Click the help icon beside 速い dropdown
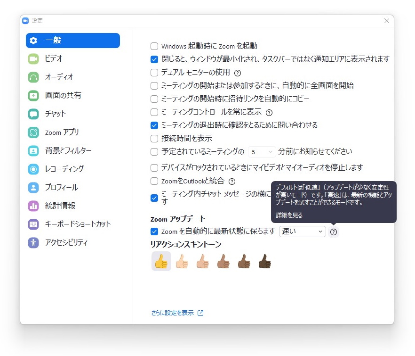The width and height of the screenshot is (415, 356). pos(334,232)
